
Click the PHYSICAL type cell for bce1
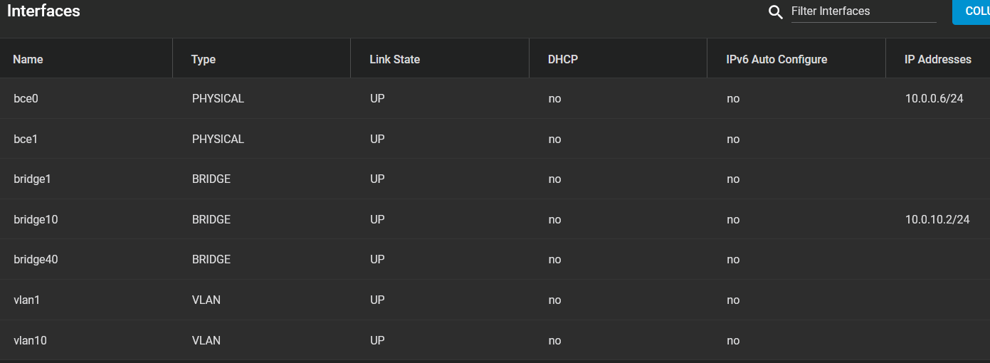(x=218, y=139)
